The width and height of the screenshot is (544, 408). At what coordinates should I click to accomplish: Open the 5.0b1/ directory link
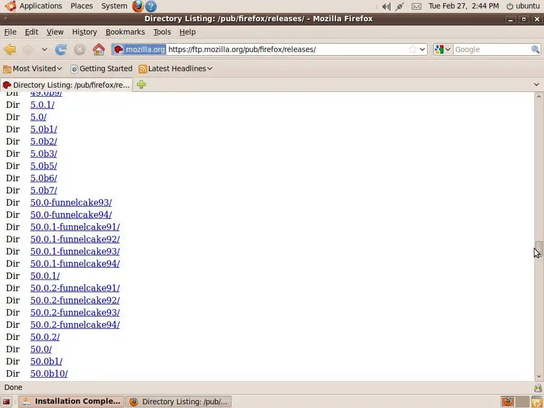(x=44, y=129)
